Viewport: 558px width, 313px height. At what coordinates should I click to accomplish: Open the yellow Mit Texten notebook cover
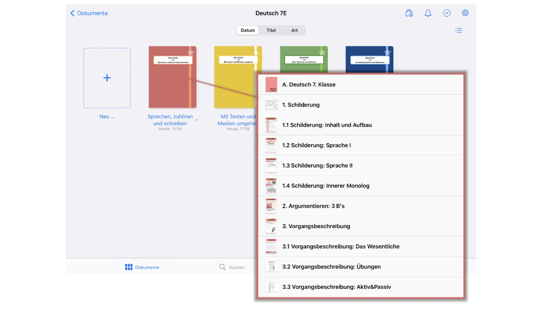[234, 85]
